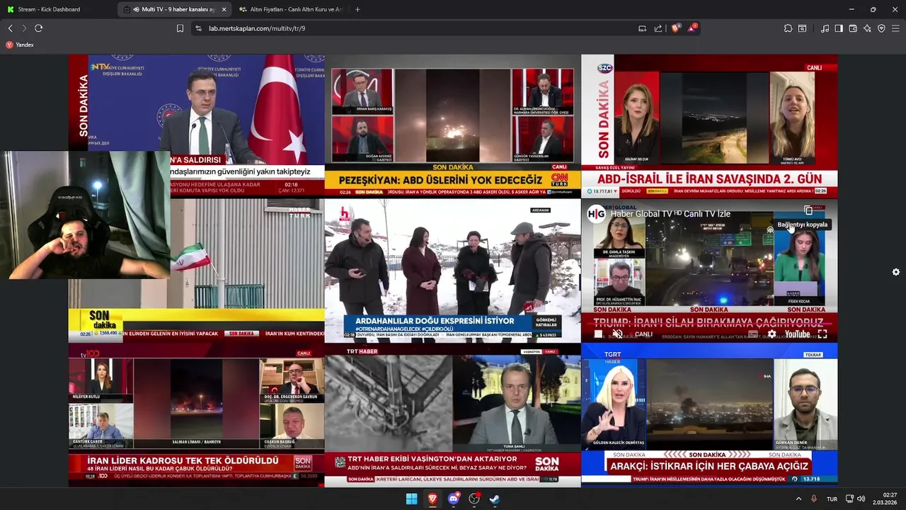Mute audio via Multi TV tab speaker icon
Viewport: 906px width, 510px height.
point(136,9)
